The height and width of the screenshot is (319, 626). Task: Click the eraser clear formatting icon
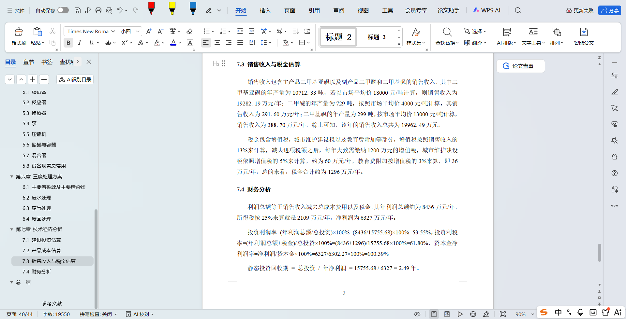coord(189,31)
